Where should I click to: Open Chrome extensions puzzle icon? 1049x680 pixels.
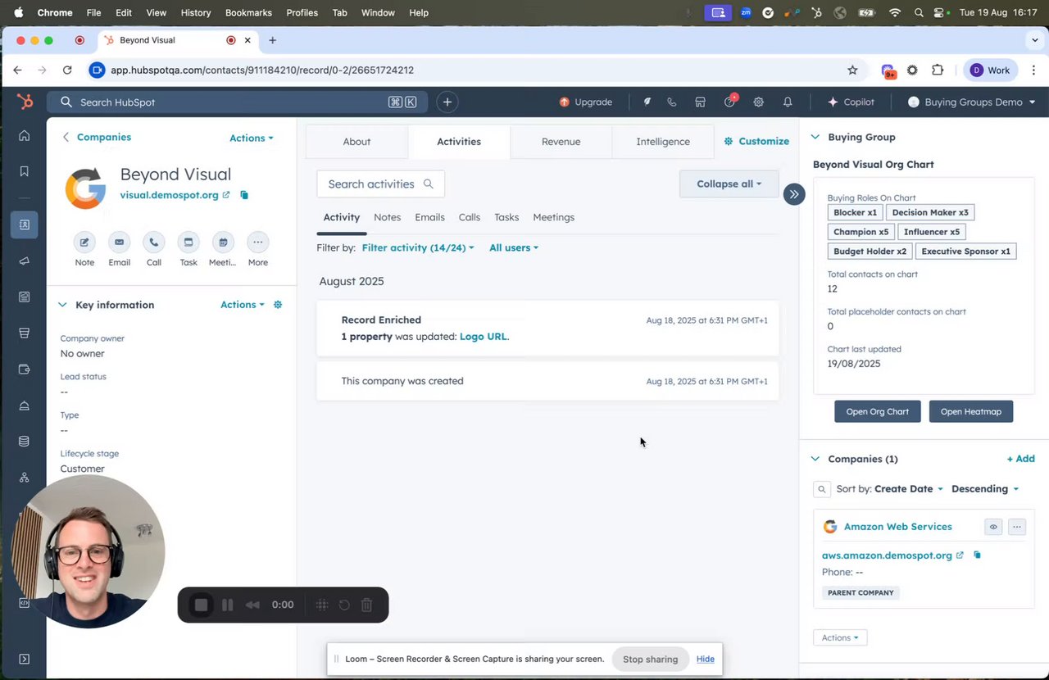click(x=938, y=70)
